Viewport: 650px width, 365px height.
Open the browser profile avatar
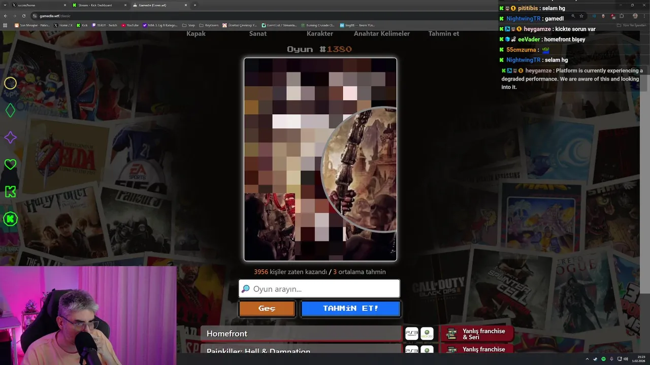click(635, 16)
